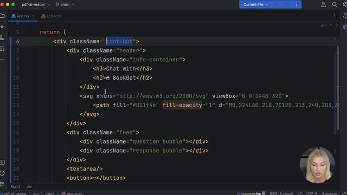Image resolution: width=347 pixels, height=195 pixels.
Task: Click the editor vertical scrollbar
Action: 338,88
